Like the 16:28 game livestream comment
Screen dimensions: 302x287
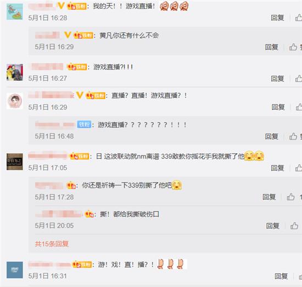click(x=299, y=18)
